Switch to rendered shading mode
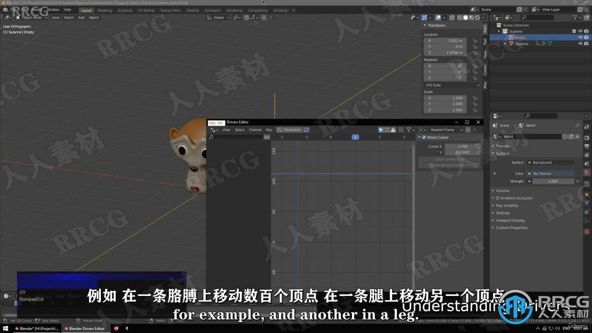 pyautogui.click(x=477, y=18)
